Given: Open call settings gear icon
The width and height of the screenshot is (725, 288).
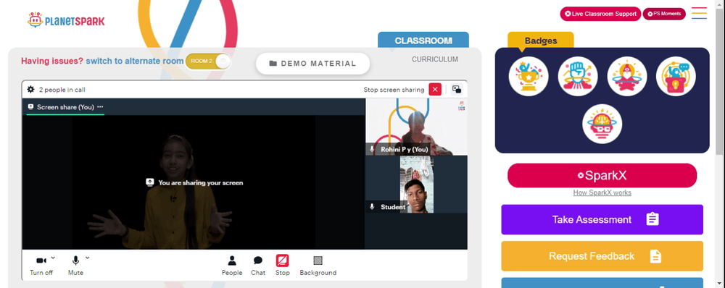Looking at the screenshot, I should [30, 90].
